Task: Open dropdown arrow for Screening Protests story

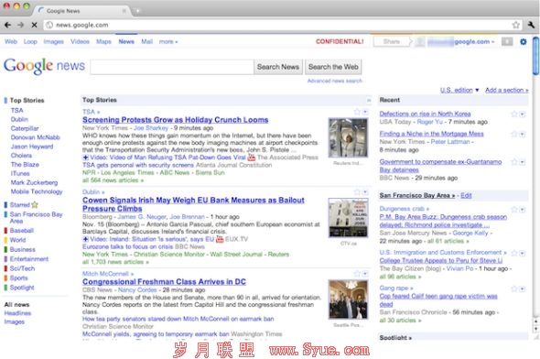Action: coord(365,112)
